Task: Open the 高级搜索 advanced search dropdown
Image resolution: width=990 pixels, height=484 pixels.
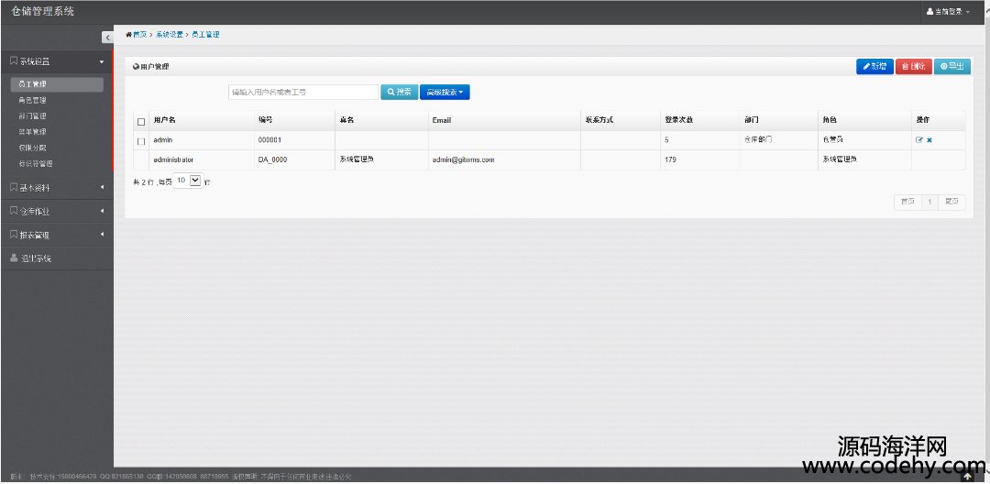Action: pyautogui.click(x=445, y=93)
